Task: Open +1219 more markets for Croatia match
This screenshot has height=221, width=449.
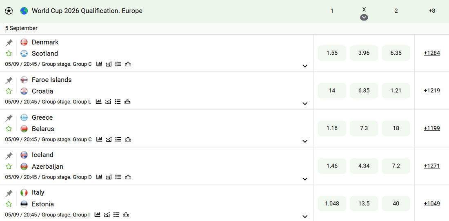Action: [432, 91]
